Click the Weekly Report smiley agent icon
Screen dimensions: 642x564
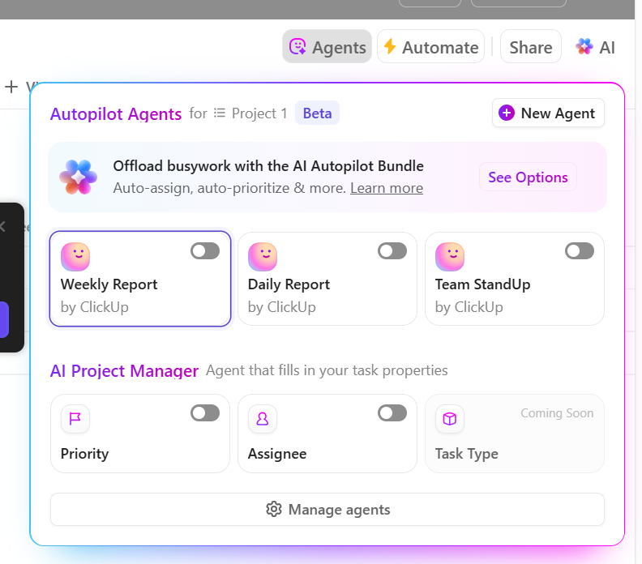(x=75, y=257)
